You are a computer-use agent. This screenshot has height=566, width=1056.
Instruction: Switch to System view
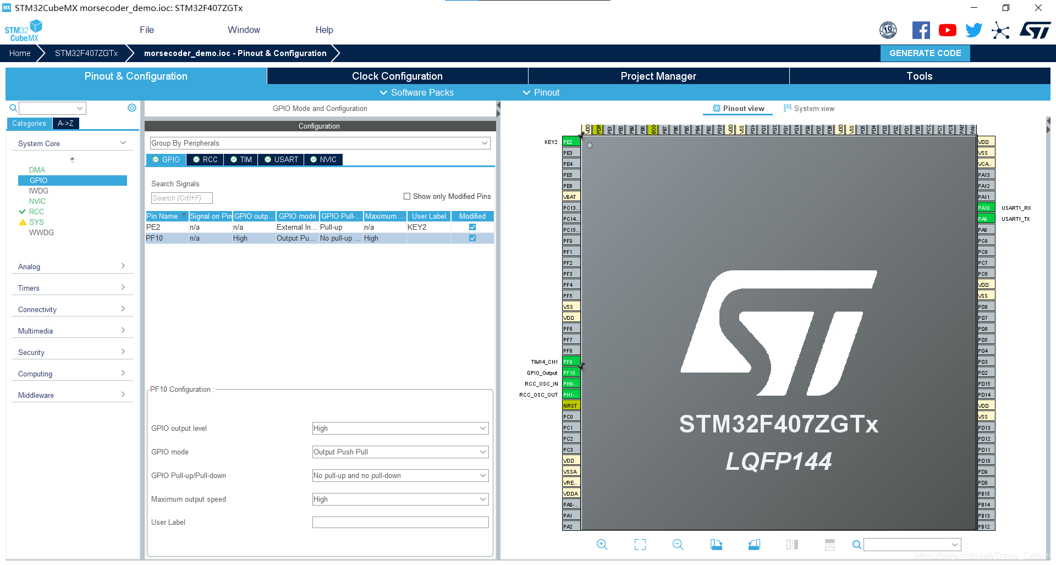tap(809, 108)
